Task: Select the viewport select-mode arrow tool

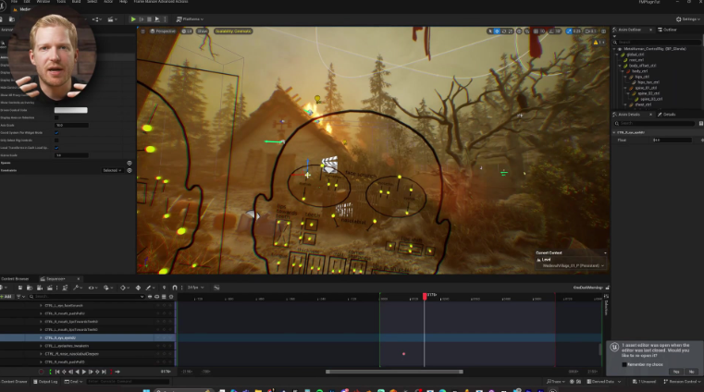Action: pos(489,31)
